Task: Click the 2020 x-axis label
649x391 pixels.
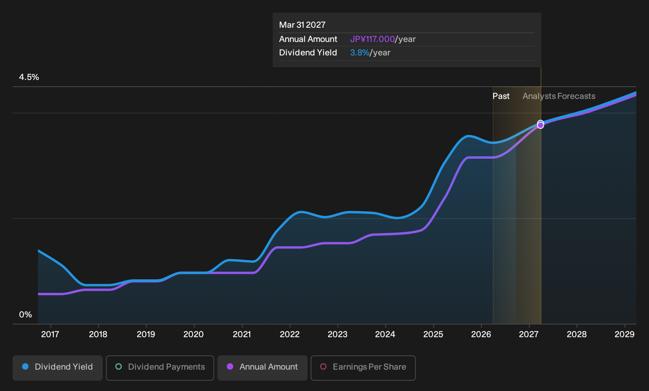Action: (194, 334)
